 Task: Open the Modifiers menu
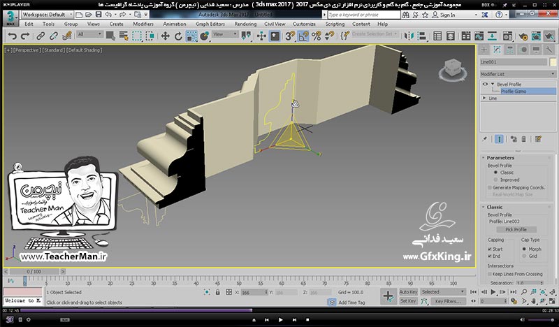click(143, 24)
